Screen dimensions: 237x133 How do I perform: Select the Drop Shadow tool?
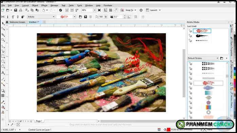3,91
